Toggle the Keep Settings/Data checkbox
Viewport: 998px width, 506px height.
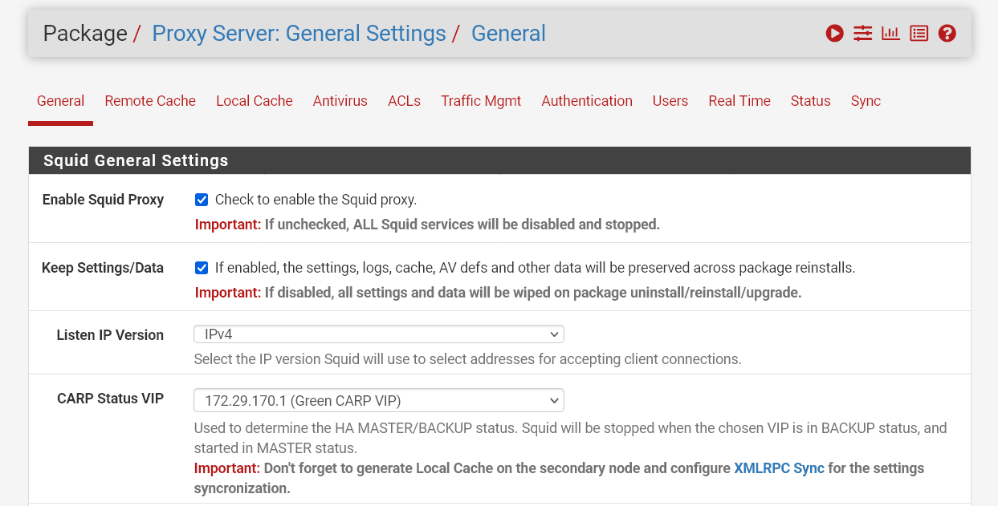pos(202,268)
